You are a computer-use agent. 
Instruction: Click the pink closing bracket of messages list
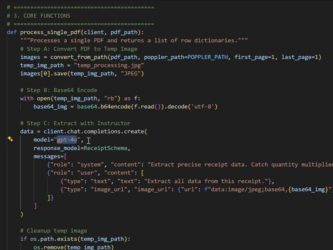tap(35, 206)
